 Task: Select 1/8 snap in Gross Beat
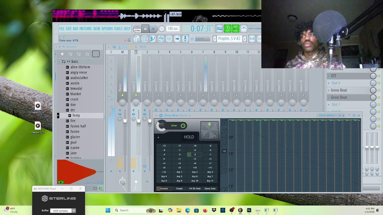(x=224, y=151)
